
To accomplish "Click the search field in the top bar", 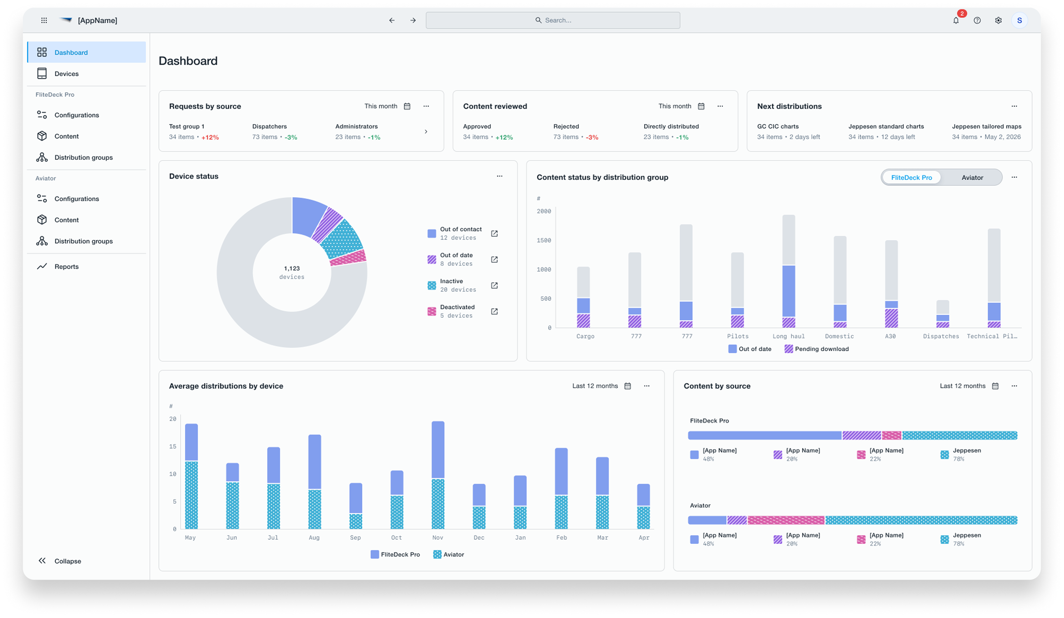I will tap(553, 20).
